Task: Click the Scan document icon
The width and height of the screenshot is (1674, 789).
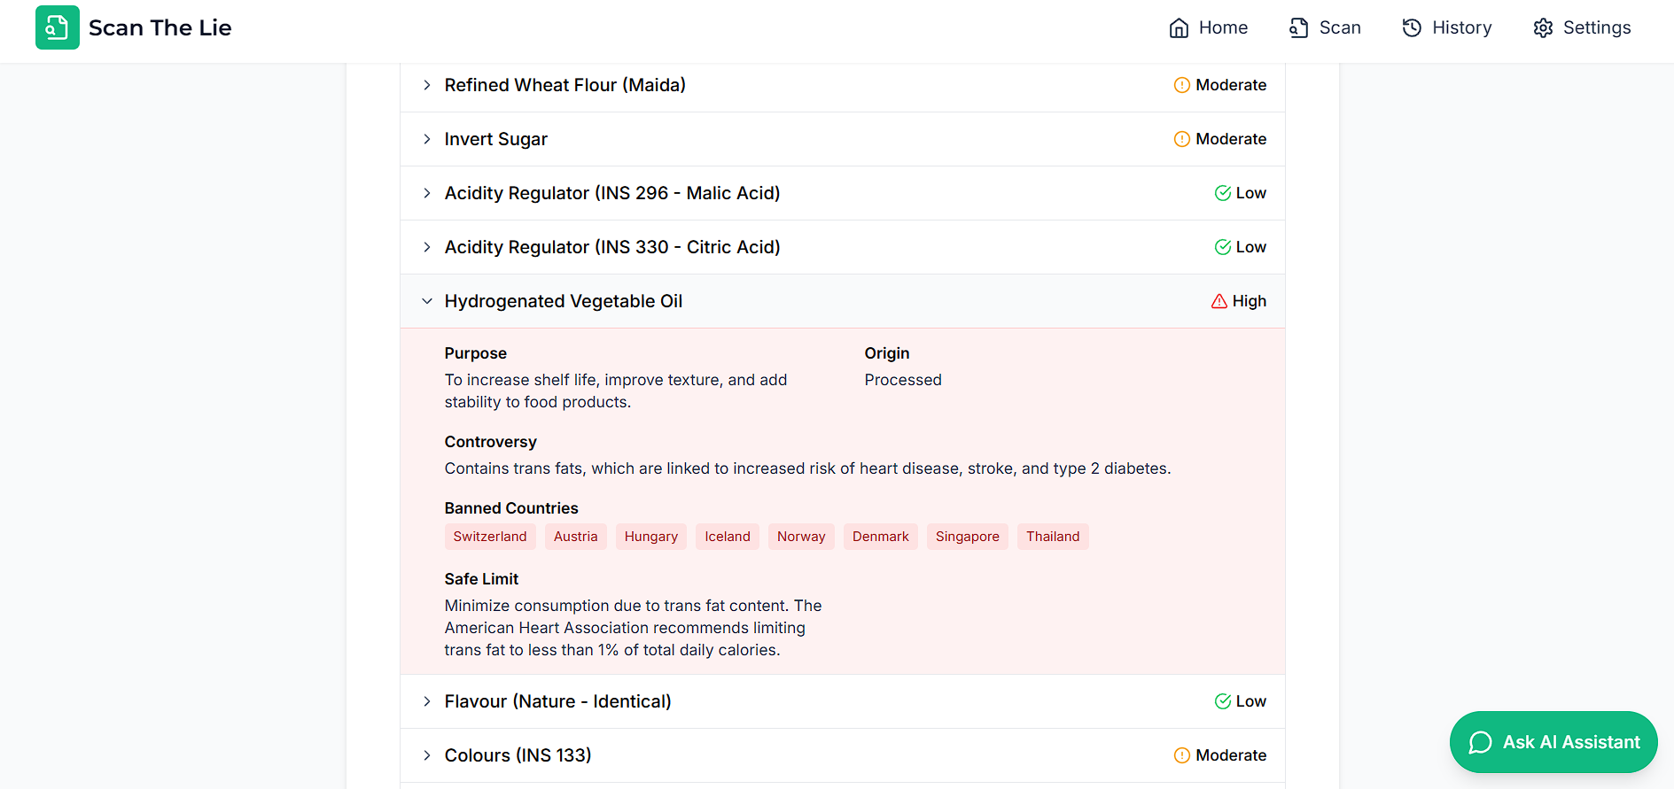Action: coord(1298,28)
